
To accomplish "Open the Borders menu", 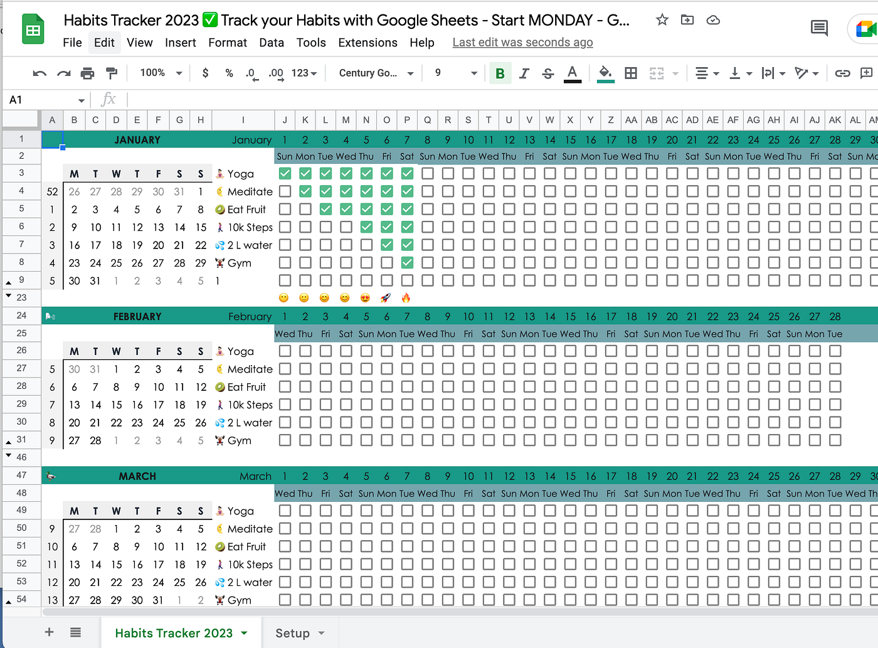I will point(630,73).
